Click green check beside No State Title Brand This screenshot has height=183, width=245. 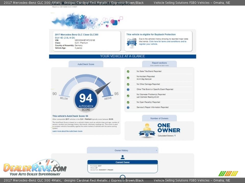pos(128,71)
